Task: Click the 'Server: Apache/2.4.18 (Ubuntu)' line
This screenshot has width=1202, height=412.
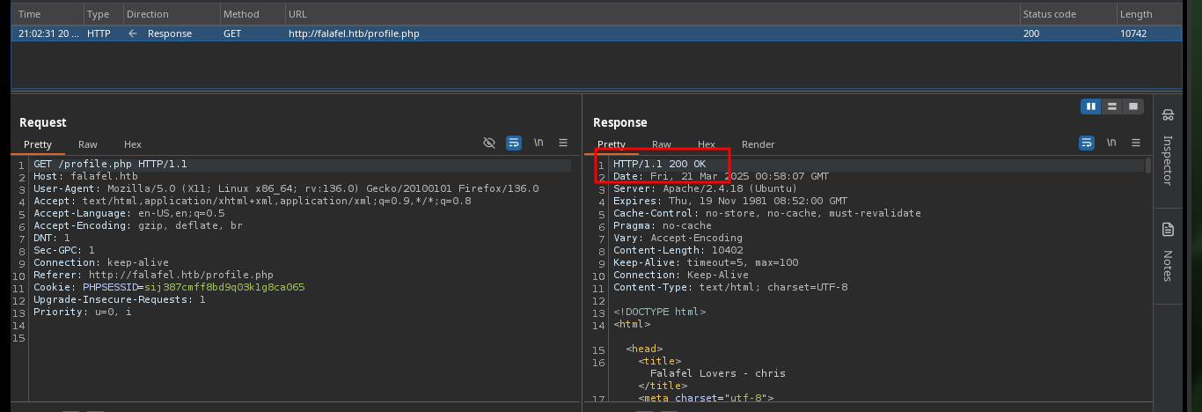Action: point(705,188)
